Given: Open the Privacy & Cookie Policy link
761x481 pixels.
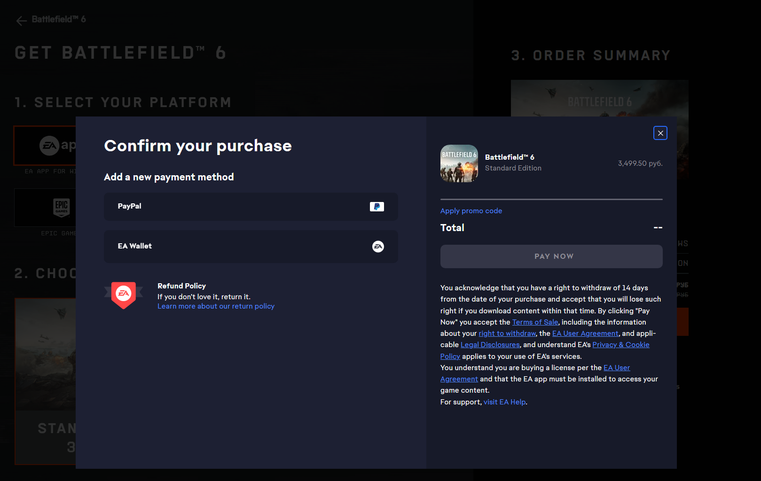Looking at the screenshot, I should click(621, 345).
